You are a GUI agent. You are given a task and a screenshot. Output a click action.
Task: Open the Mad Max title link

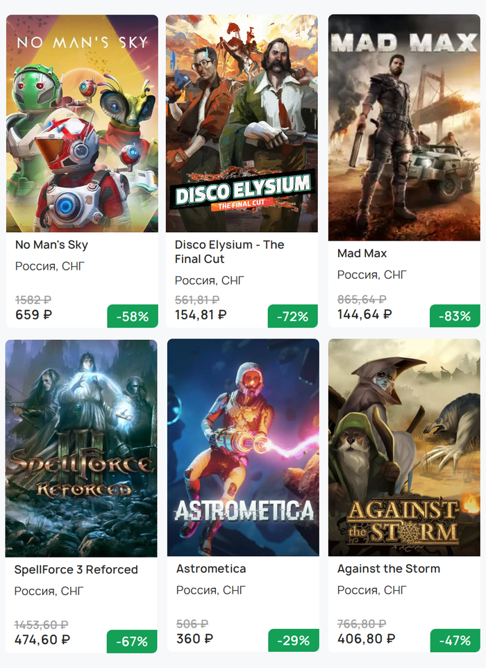pos(362,253)
